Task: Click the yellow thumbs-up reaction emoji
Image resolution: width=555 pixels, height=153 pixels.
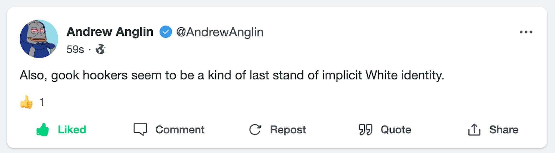Action: click(x=27, y=102)
